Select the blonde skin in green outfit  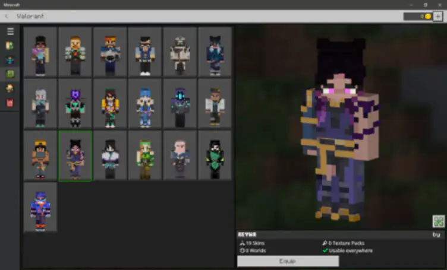pyautogui.click(x=145, y=155)
